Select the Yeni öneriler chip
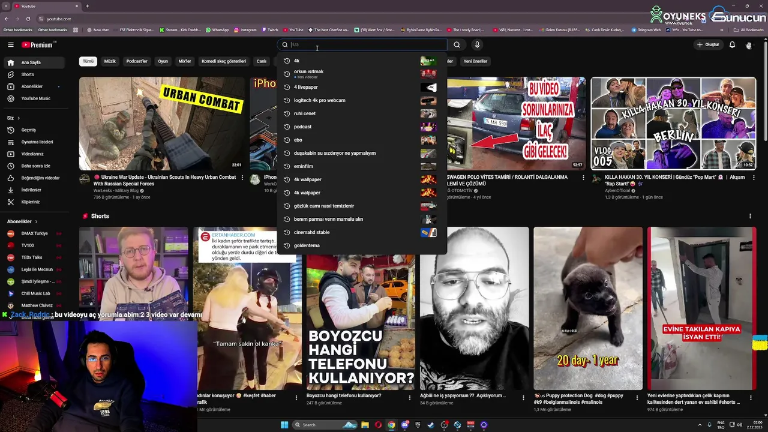The height and width of the screenshot is (432, 768). click(x=475, y=61)
